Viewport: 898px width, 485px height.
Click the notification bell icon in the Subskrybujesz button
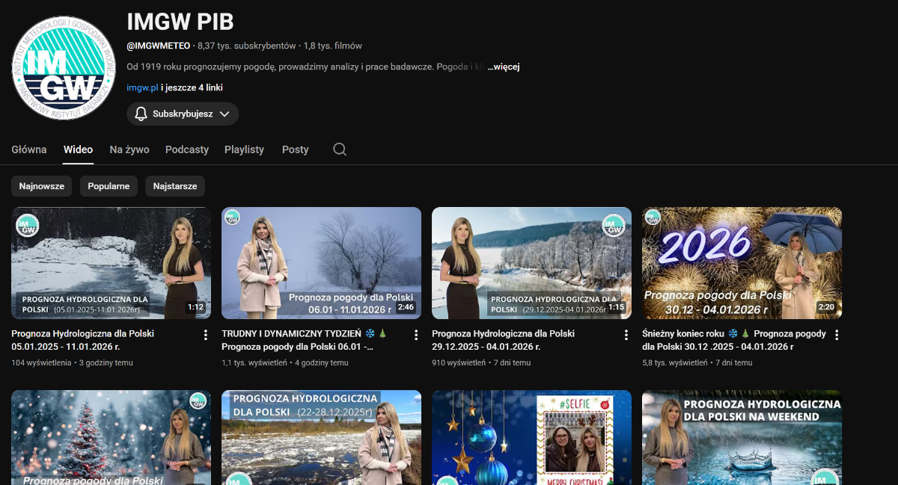pyautogui.click(x=141, y=114)
